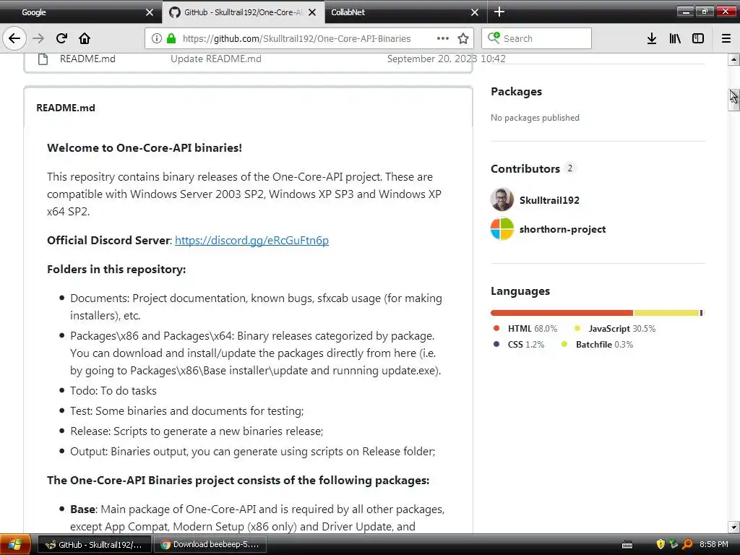Open a new browser tab
Viewport: 740px width, 555px height.
(499, 12)
